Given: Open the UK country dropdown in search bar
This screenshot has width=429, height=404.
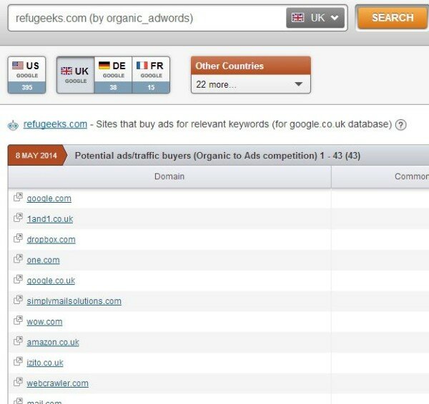Looking at the screenshot, I should tap(315, 18).
